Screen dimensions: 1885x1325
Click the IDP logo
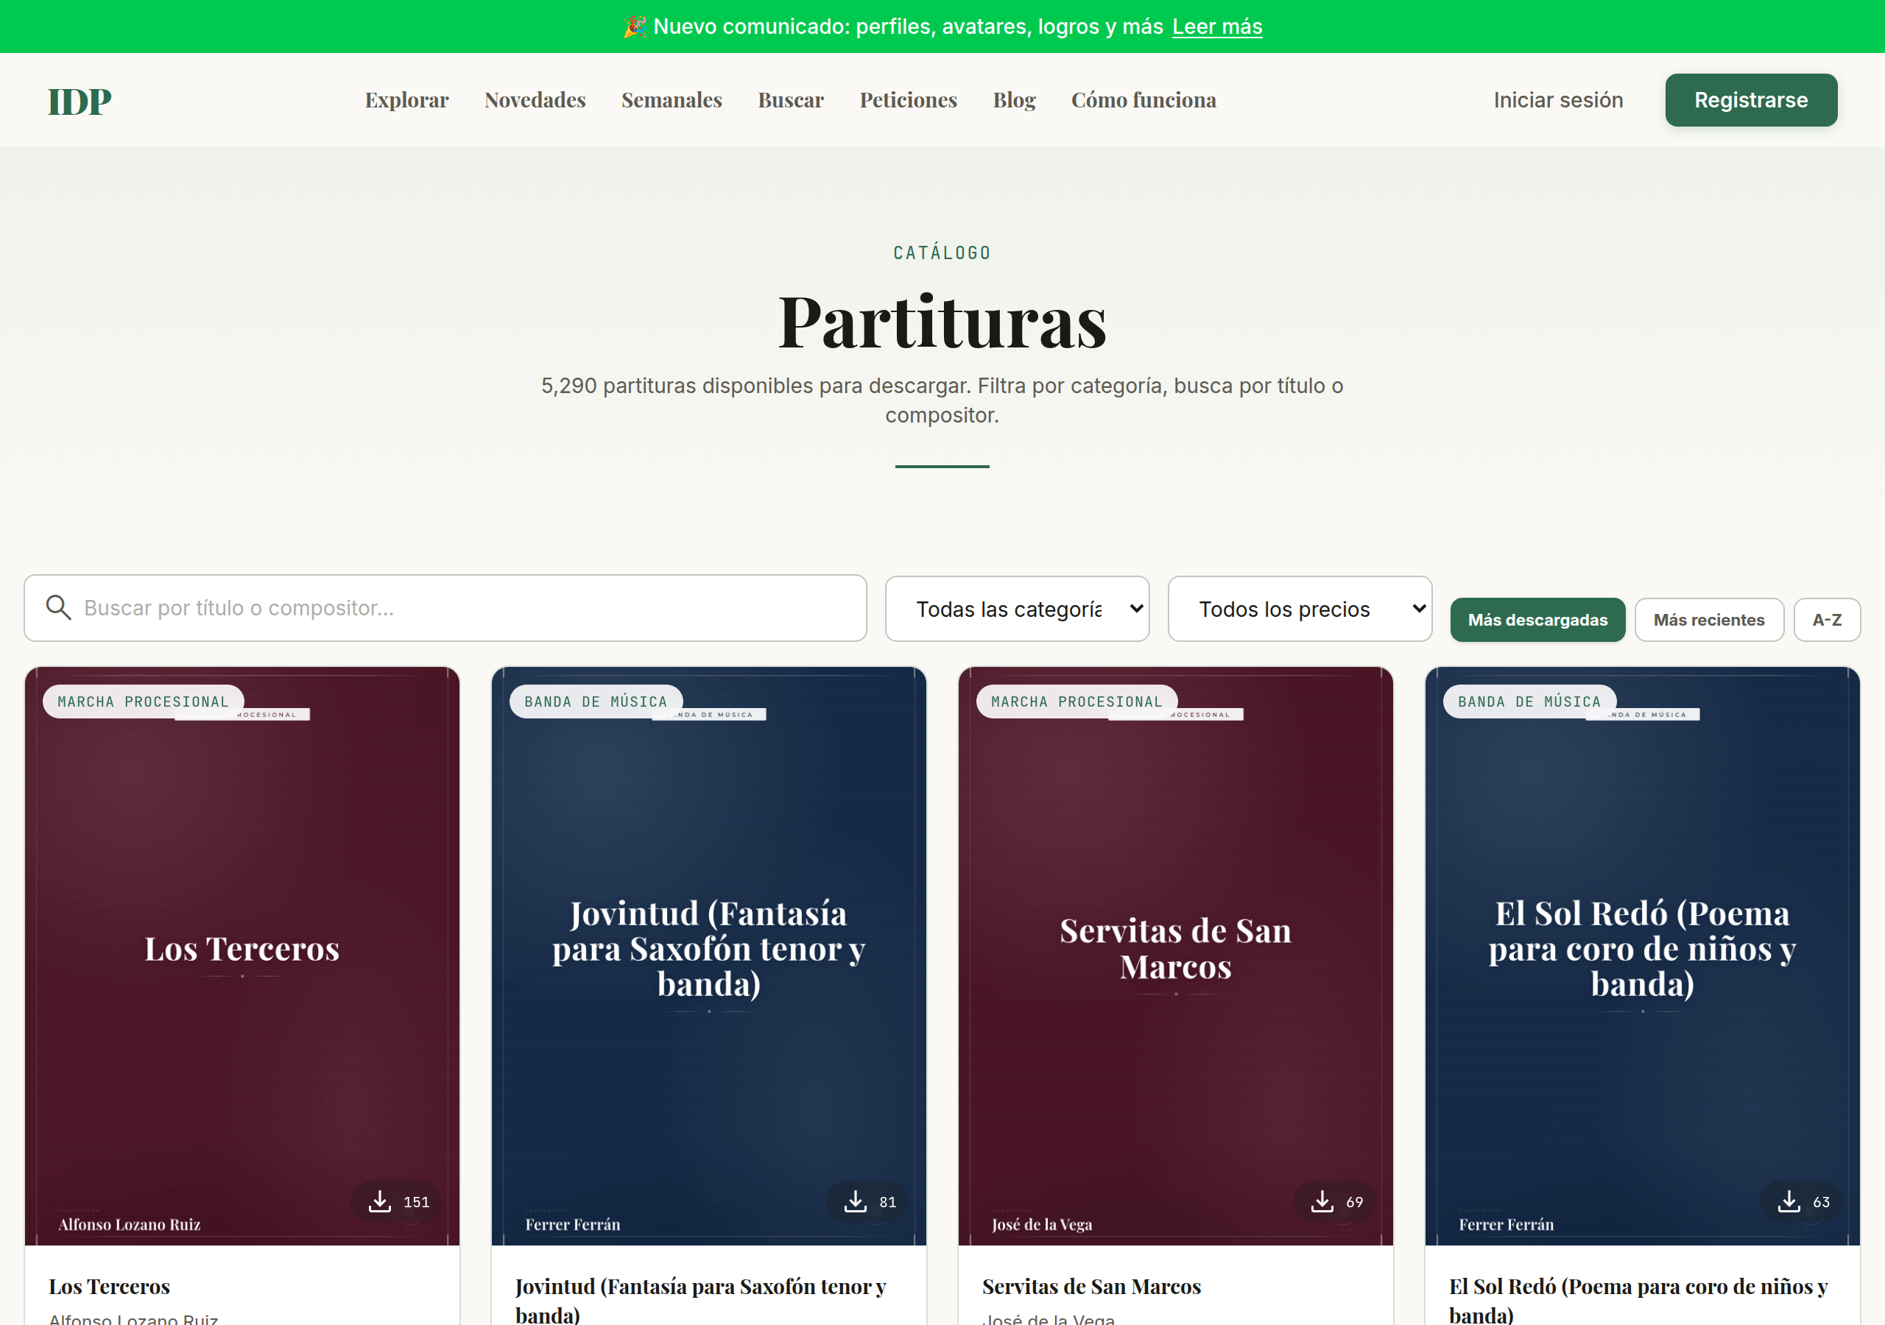[x=80, y=101]
